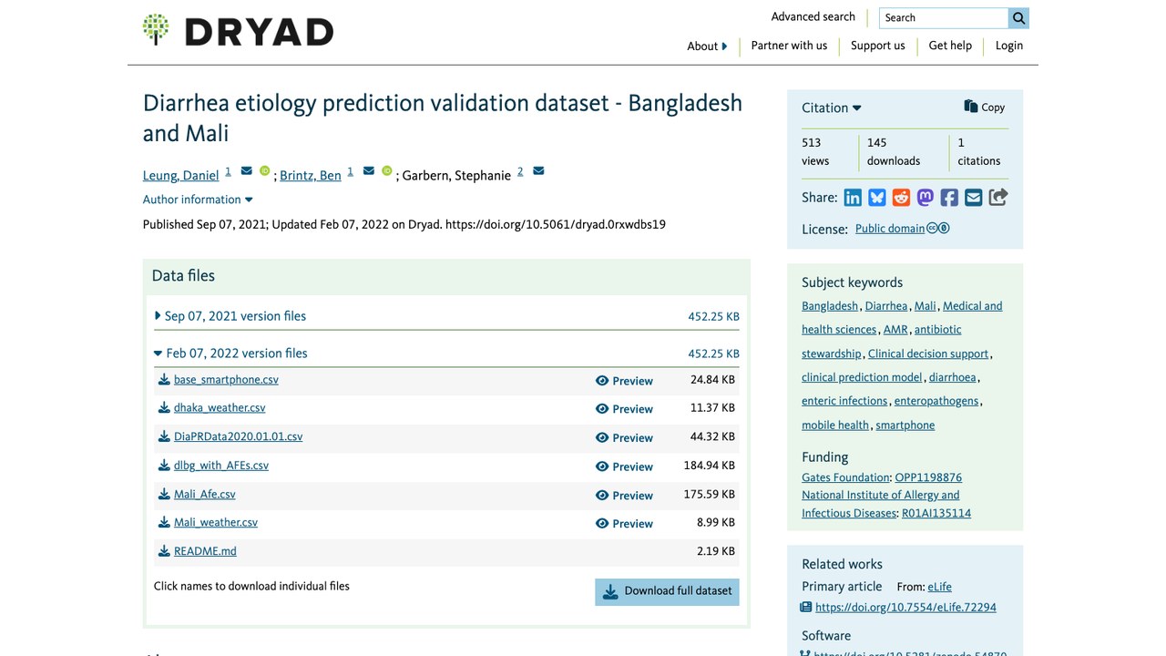Open the Public domain license link
Screen dimensions: 1166x656
(890, 229)
